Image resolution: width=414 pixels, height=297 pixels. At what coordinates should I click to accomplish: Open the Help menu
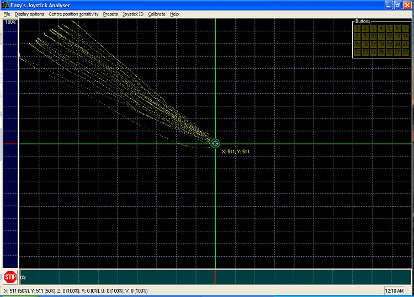[174, 14]
